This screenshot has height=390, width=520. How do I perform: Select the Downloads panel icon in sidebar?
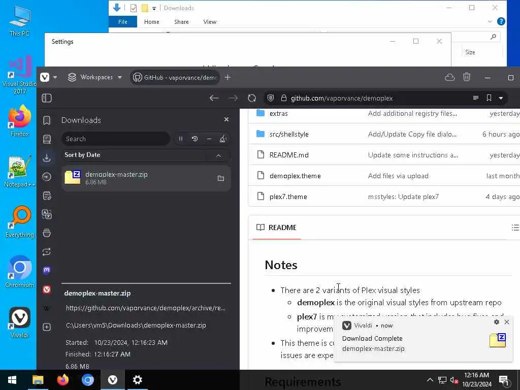tap(47, 158)
